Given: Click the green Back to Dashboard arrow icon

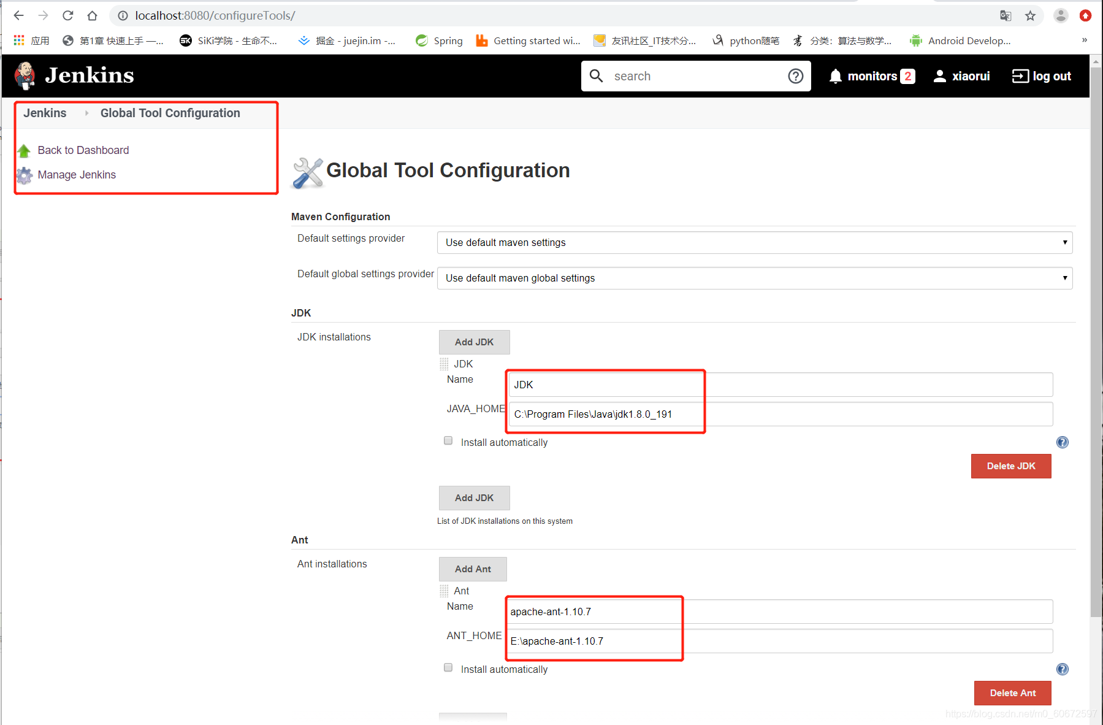Looking at the screenshot, I should point(24,150).
